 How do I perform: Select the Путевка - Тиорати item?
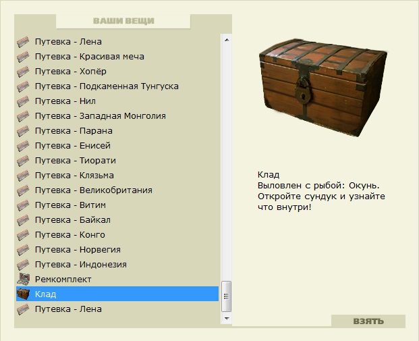tap(117, 161)
